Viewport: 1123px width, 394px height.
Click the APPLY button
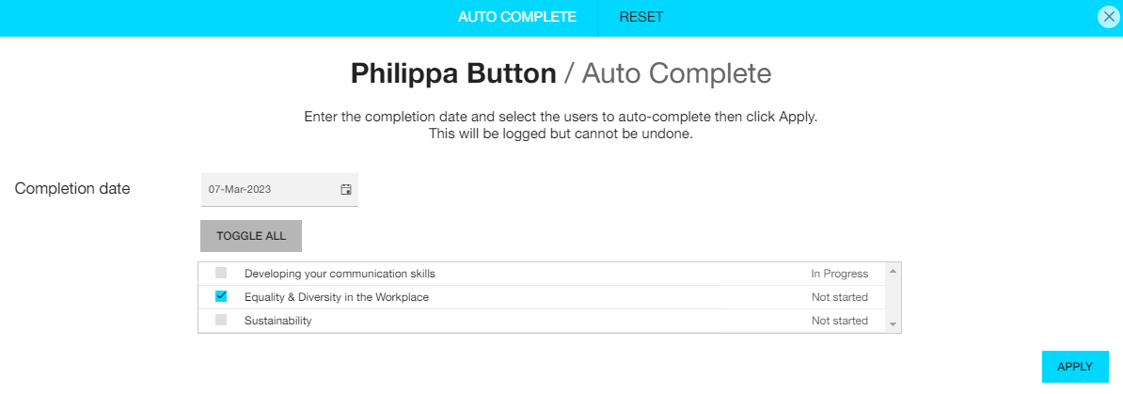tap(1075, 367)
